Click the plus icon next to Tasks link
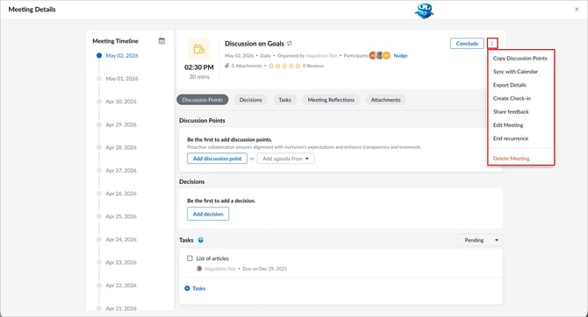Image resolution: width=588 pixels, height=317 pixels. [x=187, y=288]
